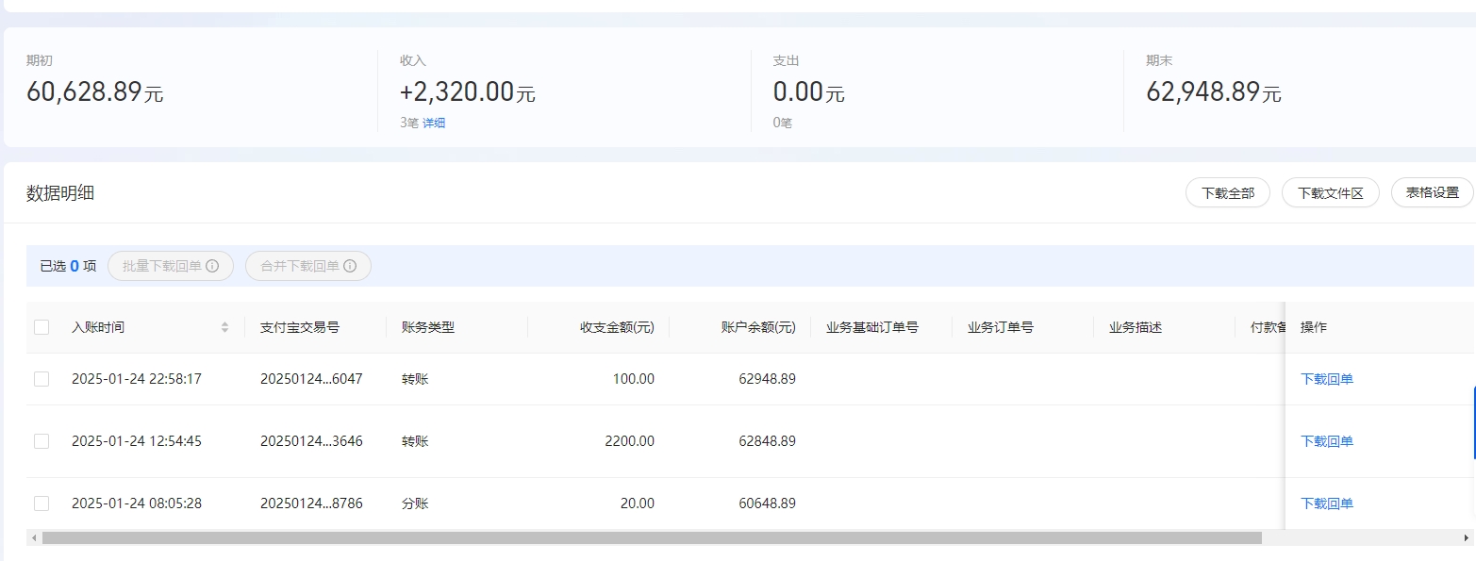Viewport: 1476px width, 561px height.
Task: Click the 合并下载回单 button
Action: click(308, 266)
